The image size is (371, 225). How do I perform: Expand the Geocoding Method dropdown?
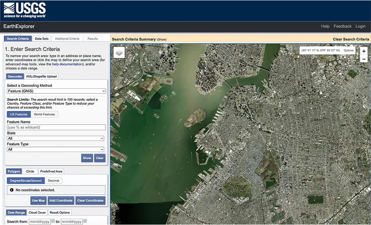(x=56, y=91)
